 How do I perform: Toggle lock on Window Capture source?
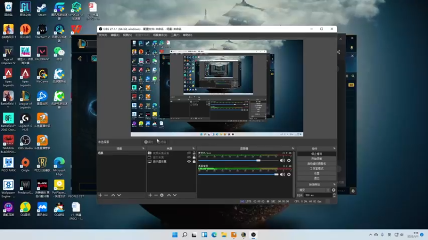point(194,157)
